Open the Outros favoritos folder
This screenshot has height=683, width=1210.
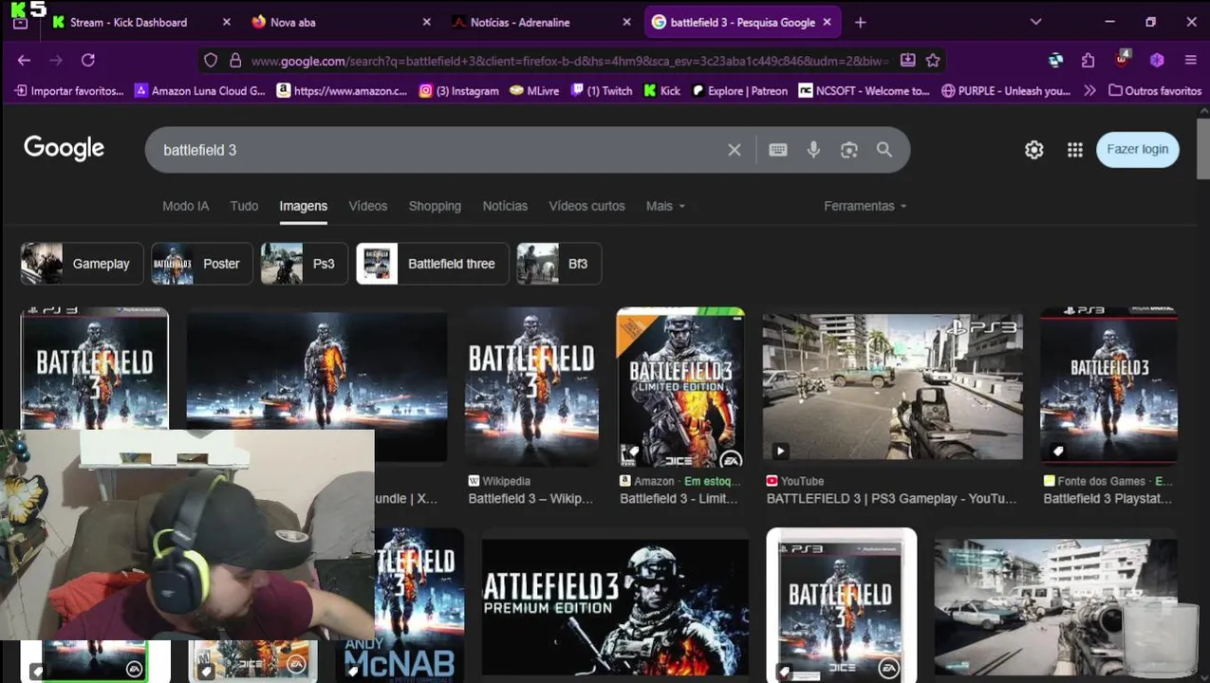pos(1155,90)
